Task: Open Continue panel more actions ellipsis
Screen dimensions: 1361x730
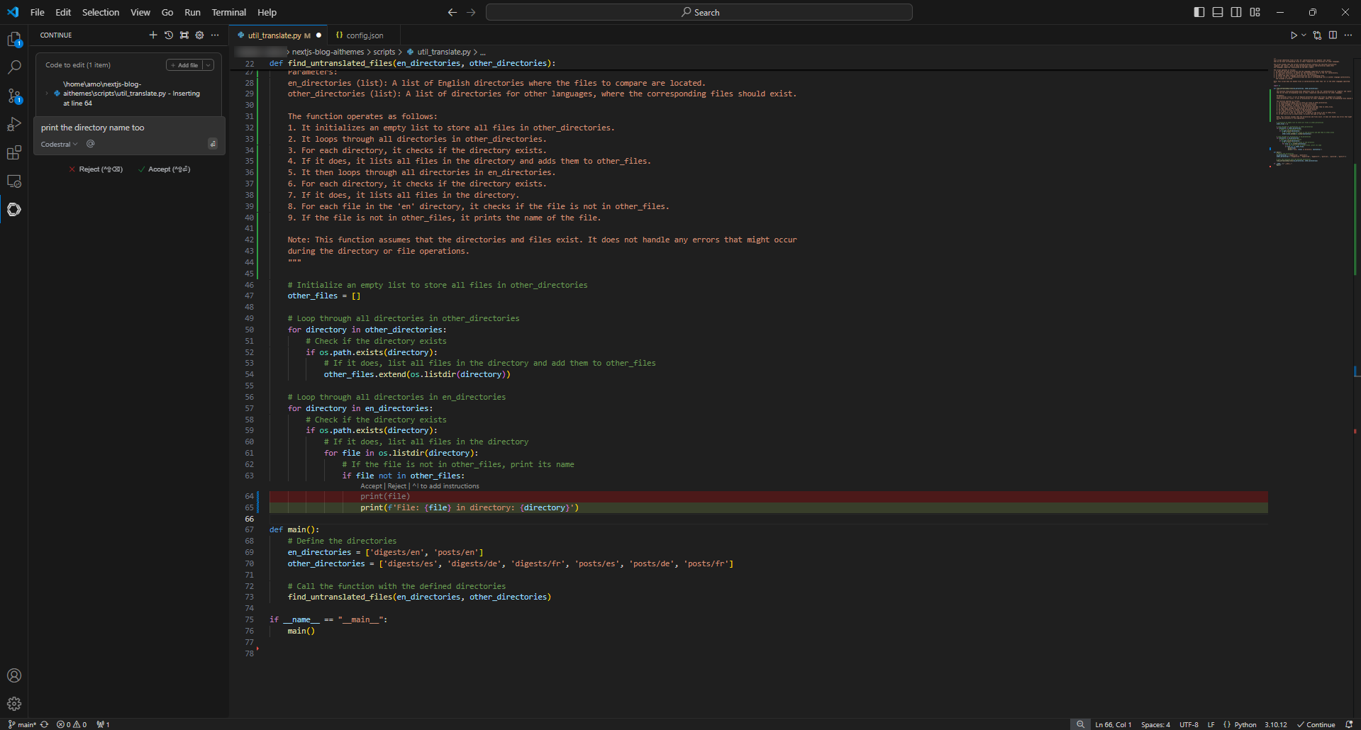Action: tap(215, 35)
